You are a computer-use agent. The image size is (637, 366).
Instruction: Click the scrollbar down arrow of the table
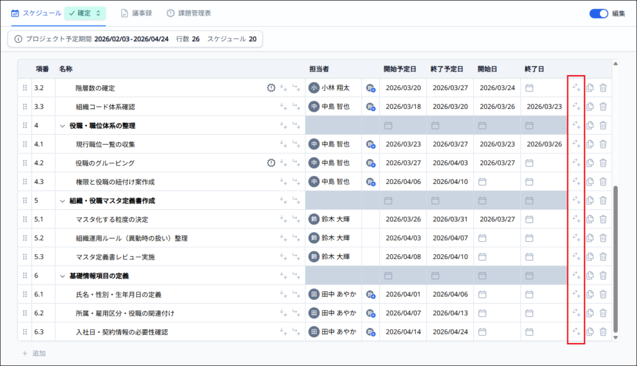coord(616,337)
